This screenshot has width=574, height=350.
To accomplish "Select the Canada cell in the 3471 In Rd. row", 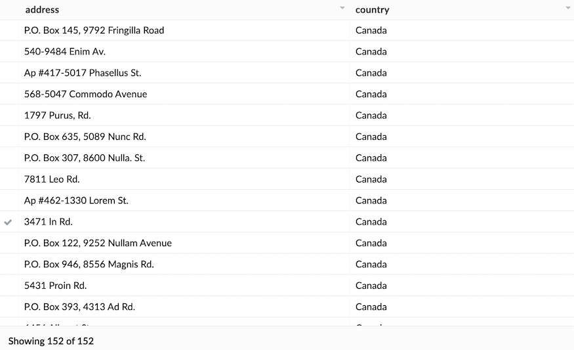I will tap(371, 222).
